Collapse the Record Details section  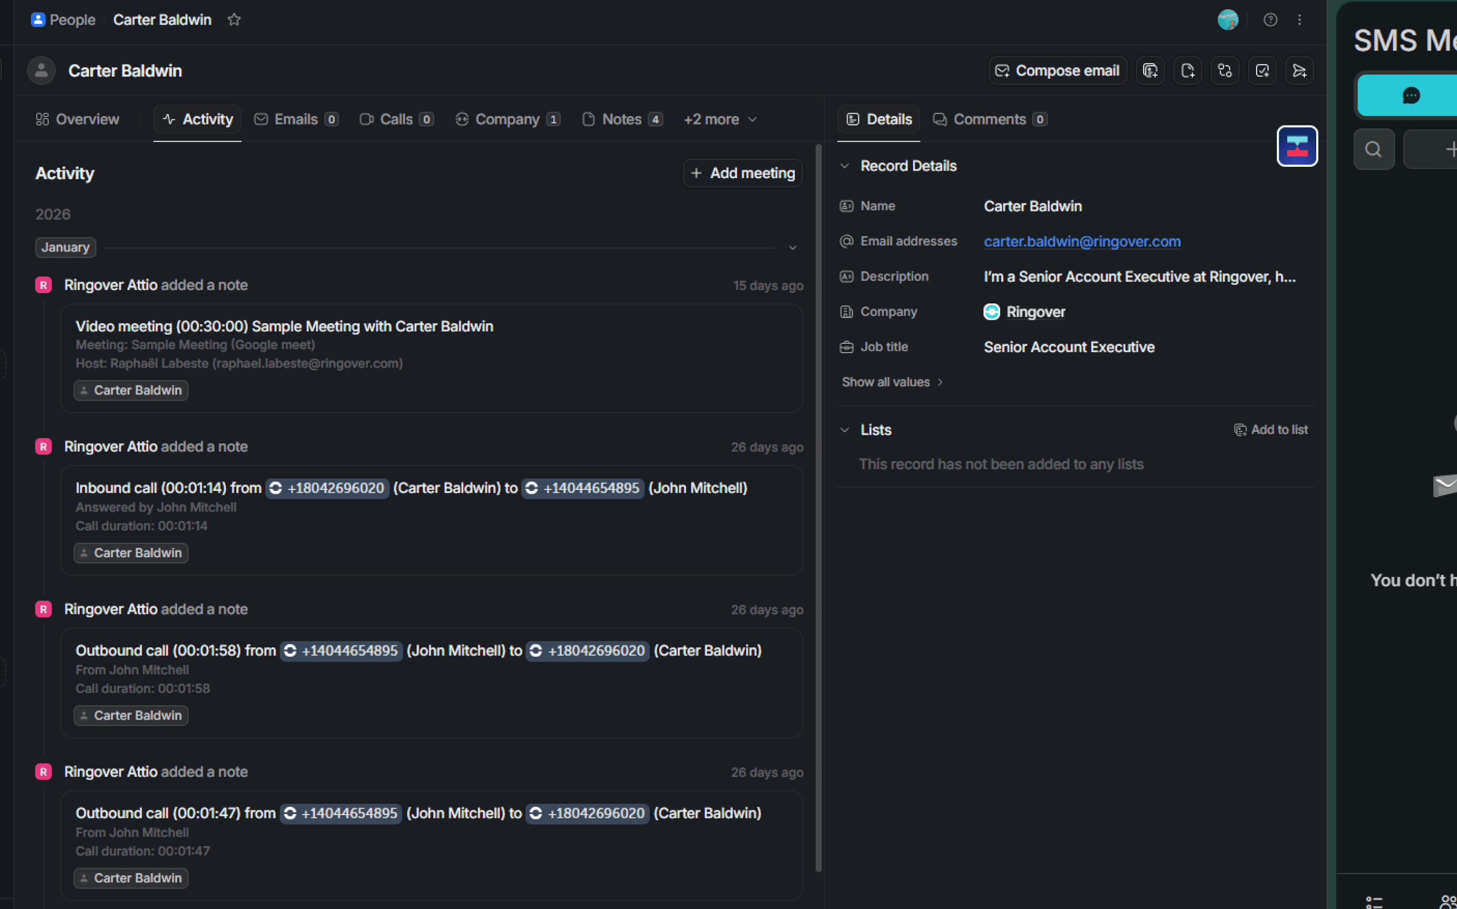click(845, 166)
